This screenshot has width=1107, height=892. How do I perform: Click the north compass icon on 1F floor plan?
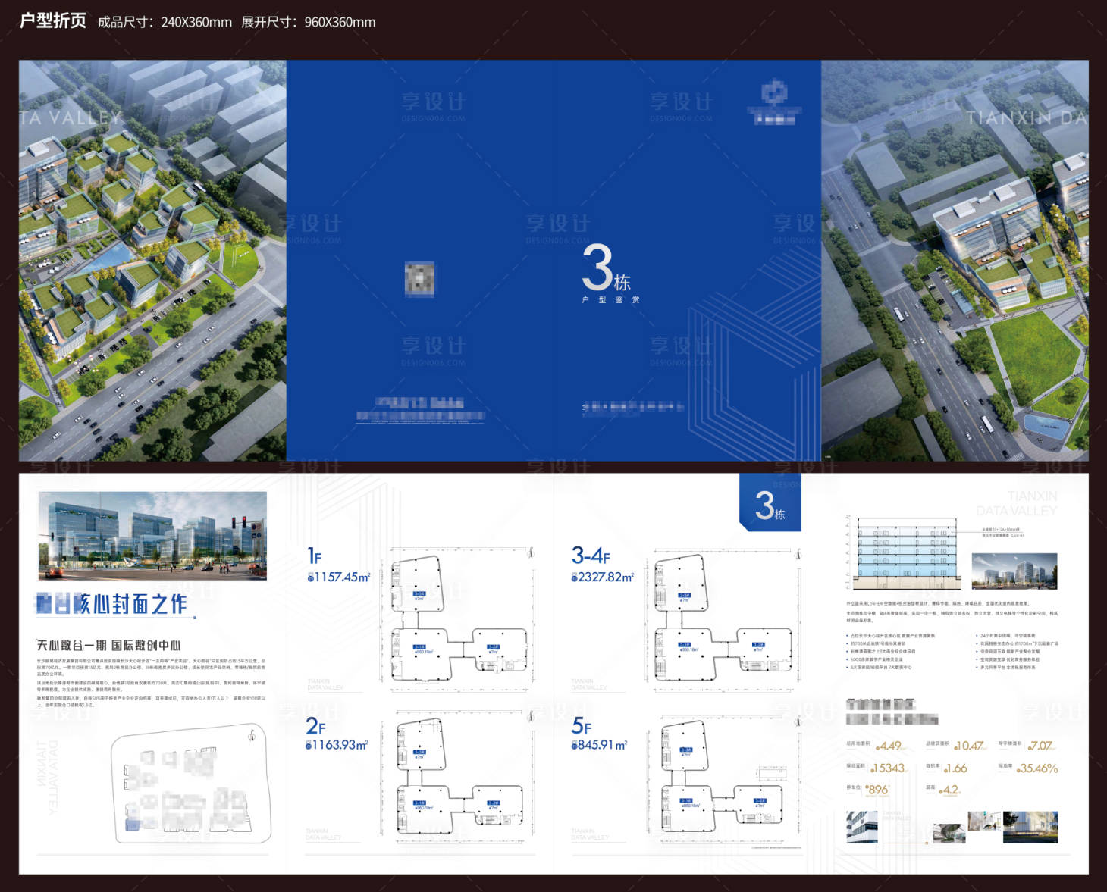point(531,554)
